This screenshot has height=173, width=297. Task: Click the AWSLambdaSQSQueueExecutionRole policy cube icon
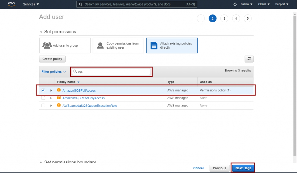pos(59,105)
